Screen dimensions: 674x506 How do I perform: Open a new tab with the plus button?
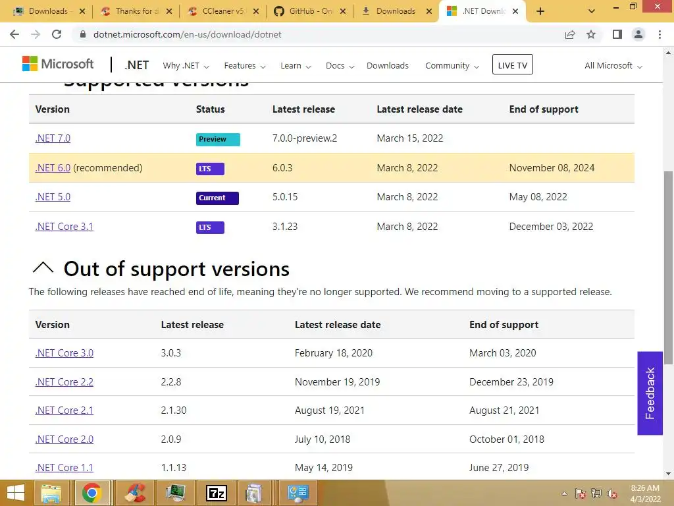click(540, 11)
